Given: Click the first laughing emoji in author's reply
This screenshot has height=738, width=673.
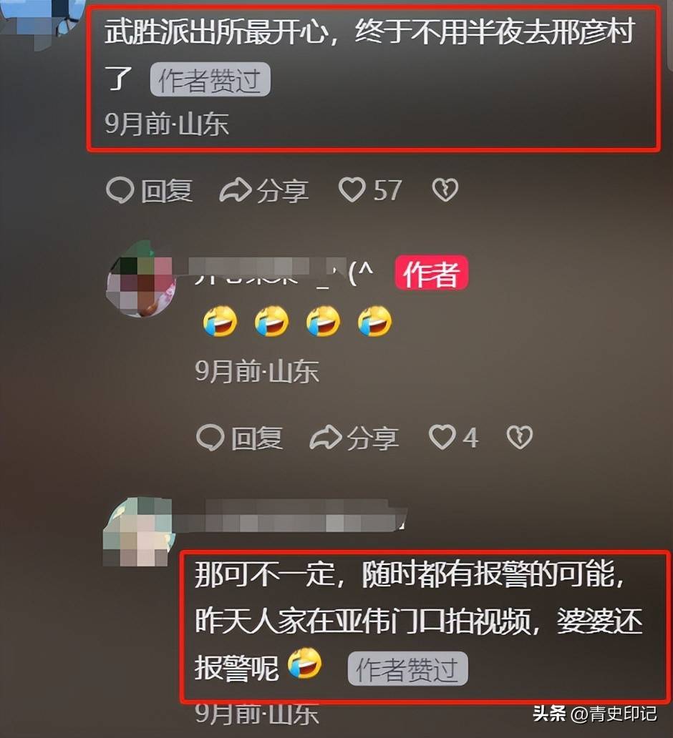Looking at the screenshot, I should pos(220,322).
